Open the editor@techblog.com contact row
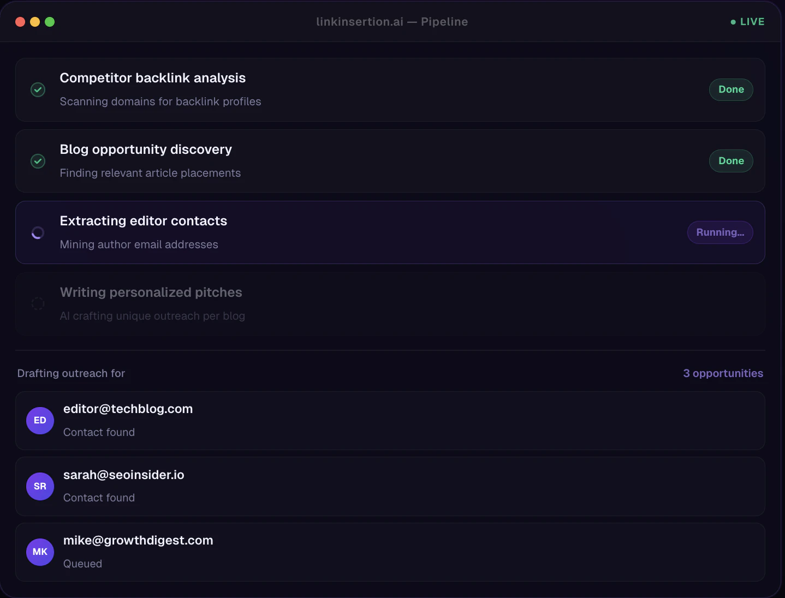The image size is (785, 598). click(390, 421)
